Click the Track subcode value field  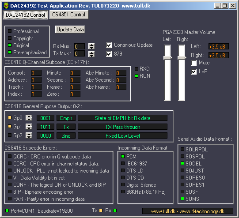(x=36, y=87)
